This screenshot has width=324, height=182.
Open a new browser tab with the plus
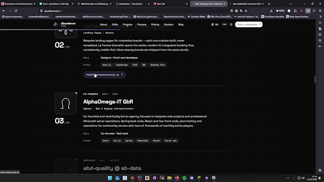point(269,4)
